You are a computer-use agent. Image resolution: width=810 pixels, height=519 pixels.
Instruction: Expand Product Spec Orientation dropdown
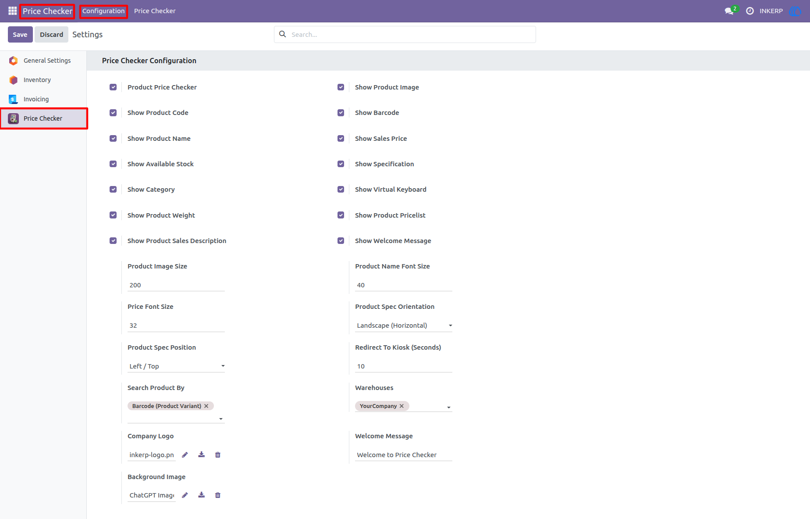[x=403, y=326]
